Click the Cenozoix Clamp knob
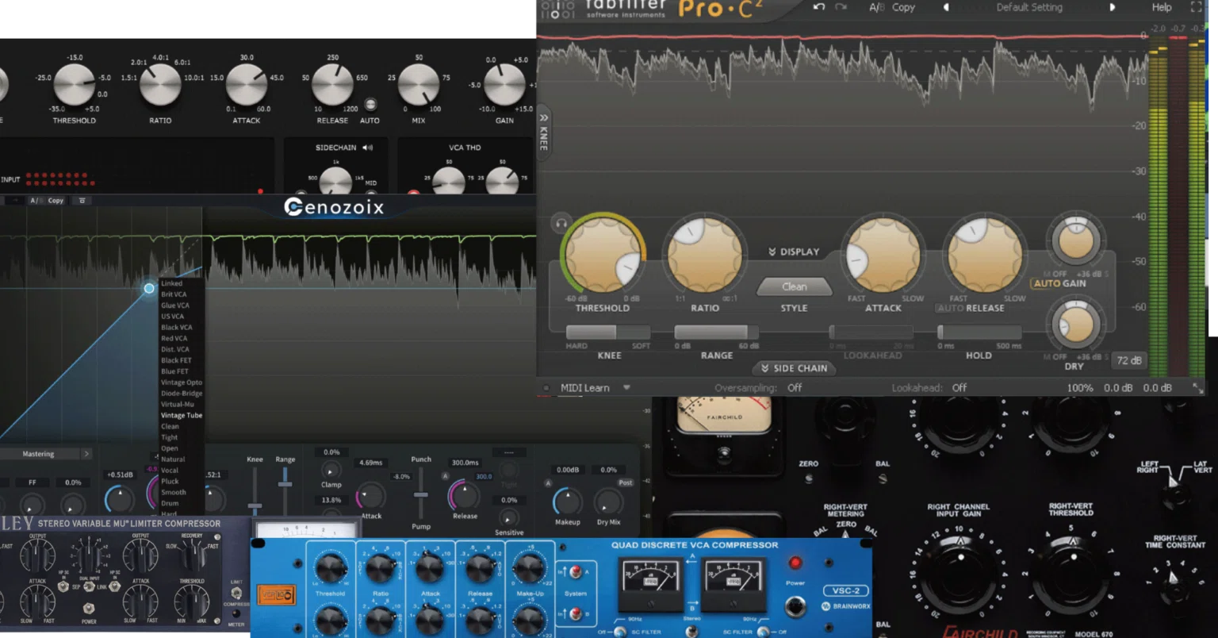The width and height of the screenshot is (1218, 638). pos(331,470)
